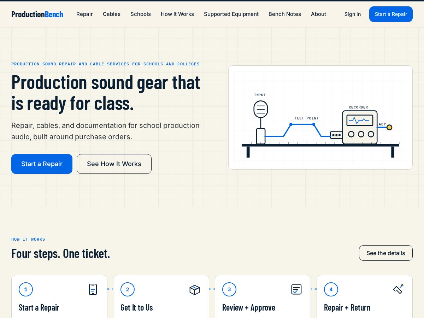Click the signal bench illustration card
The height and width of the screenshot is (318, 424).
(x=320, y=117)
